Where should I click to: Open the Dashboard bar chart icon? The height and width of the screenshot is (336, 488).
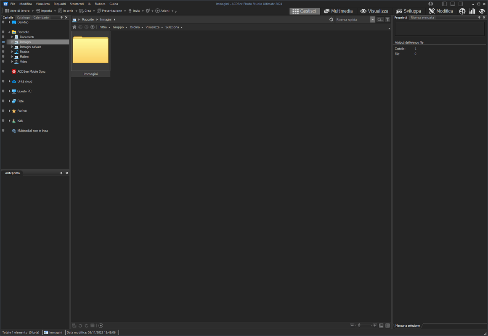(472, 11)
